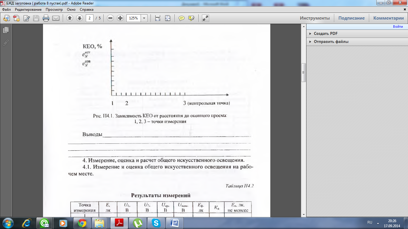Go to next page with down arrow

coord(79,18)
